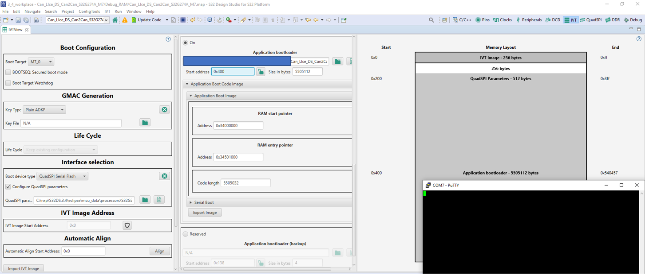Screen dimensions: 645x275
Task: Click the New wizard icon in the toolbar
Action: pyautogui.click(x=6, y=20)
